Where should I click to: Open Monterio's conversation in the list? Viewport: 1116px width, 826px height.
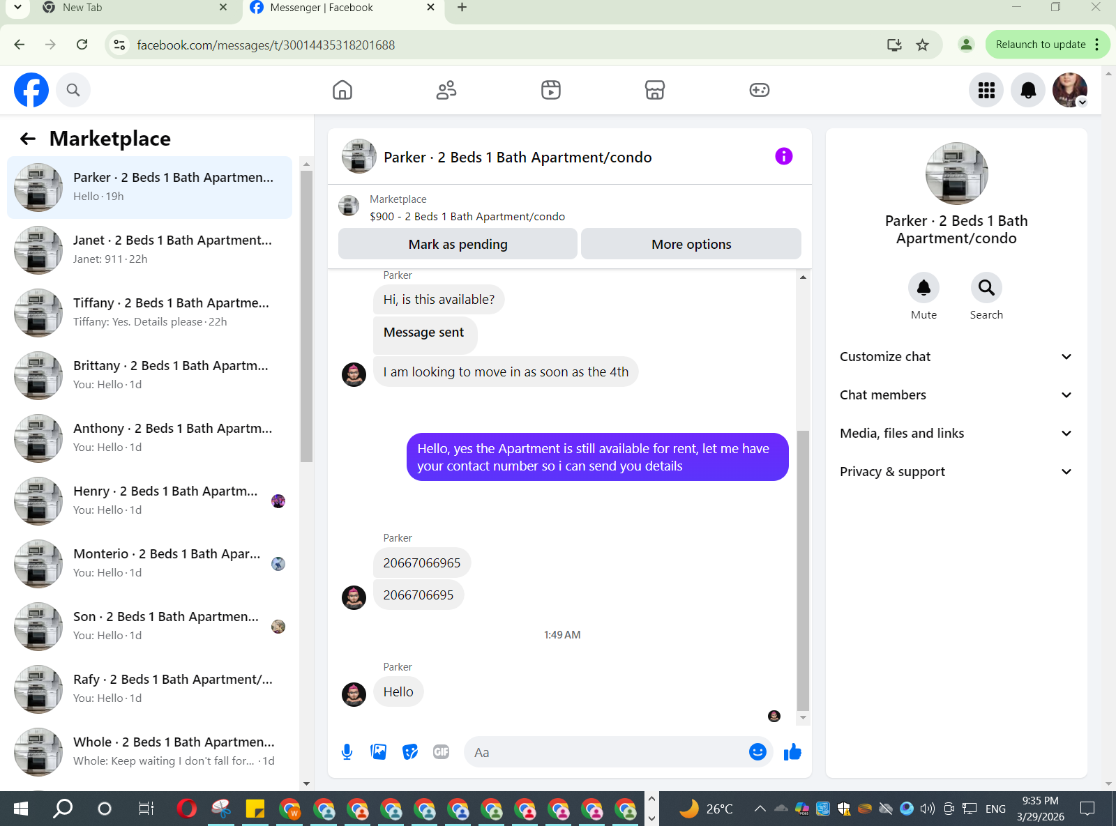click(x=149, y=564)
